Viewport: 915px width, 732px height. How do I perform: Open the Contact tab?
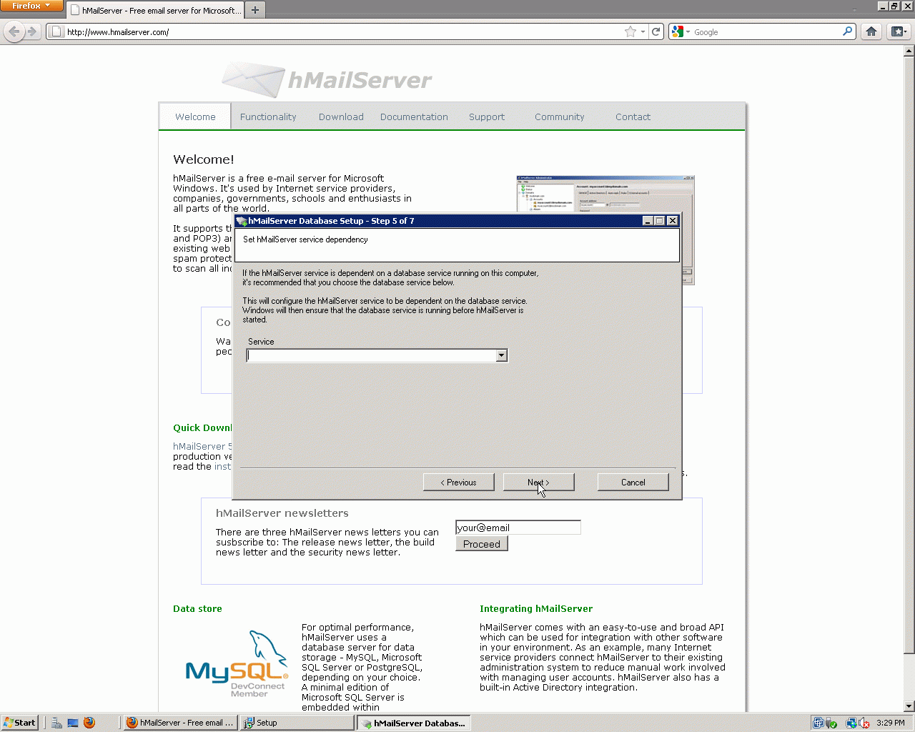point(633,117)
